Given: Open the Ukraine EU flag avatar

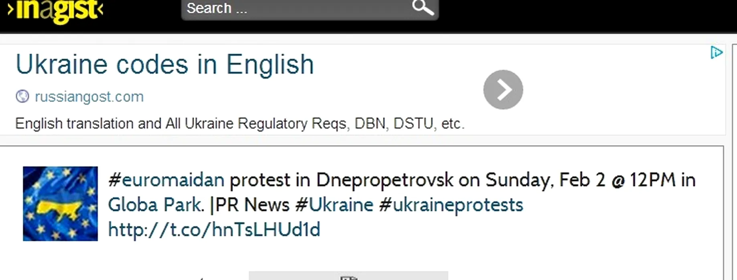Looking at the screenshot, I should (x=60, y=204).
